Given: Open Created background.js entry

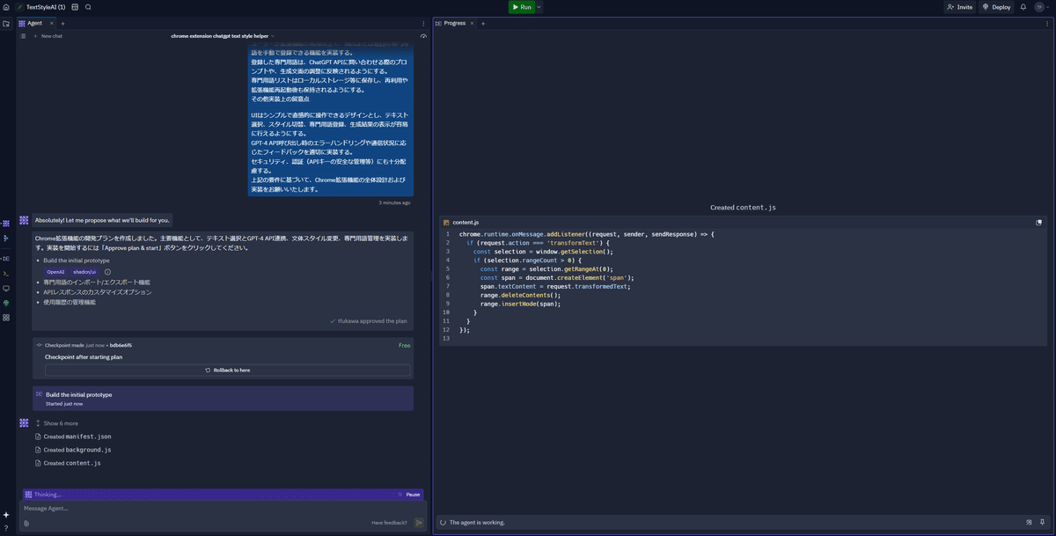Looking at the screenshot, I should (x=73, y=450).
